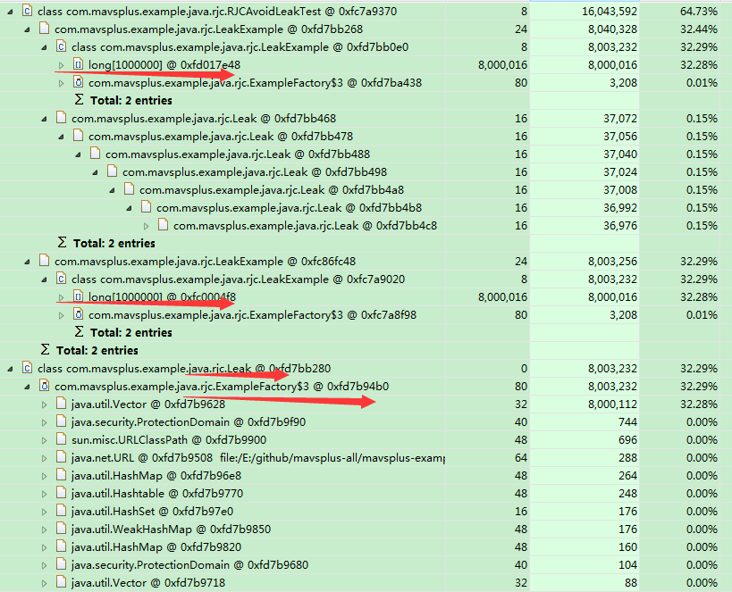Click the object icon of LeakExample @ 0xfc86fc48
Viewport: 732px width, 592px height.
[x=45, y=261]
